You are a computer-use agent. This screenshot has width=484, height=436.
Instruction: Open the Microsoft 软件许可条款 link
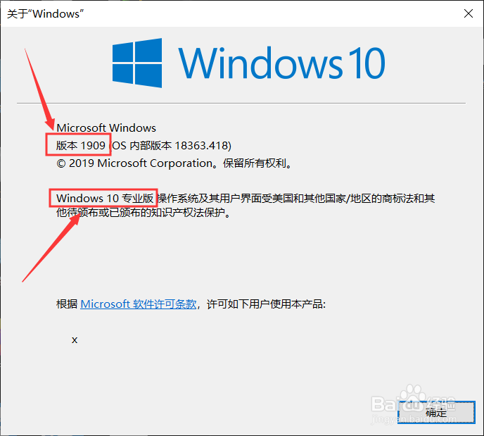[x=139, y=304]
